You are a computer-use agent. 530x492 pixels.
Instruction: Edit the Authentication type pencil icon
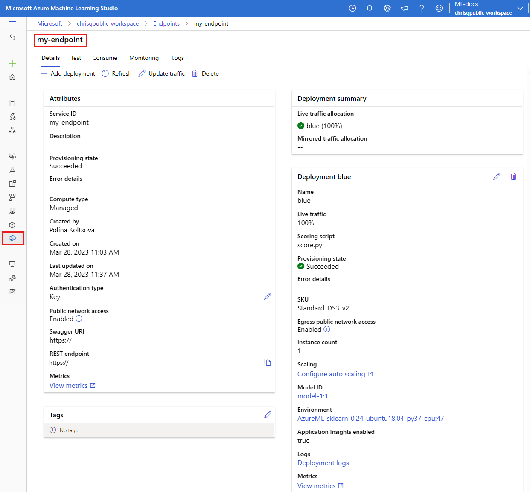click(x=268, y=296)
